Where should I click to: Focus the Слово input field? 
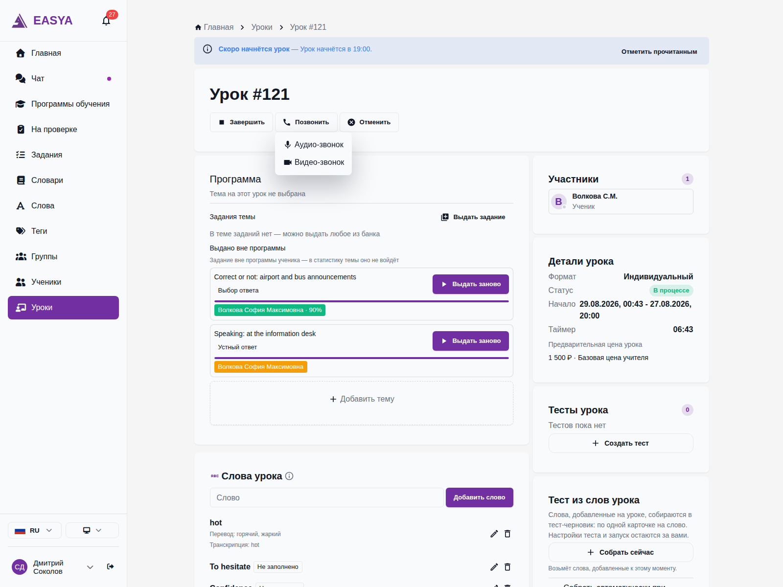[x=326, y=497]
